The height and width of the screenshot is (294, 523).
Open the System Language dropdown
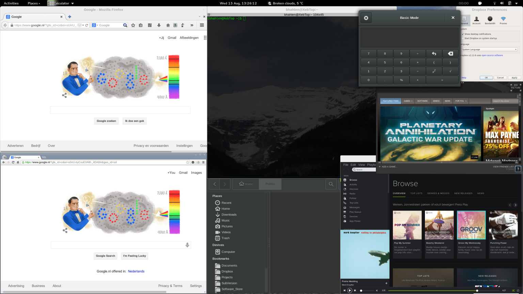tap(489, 50)
